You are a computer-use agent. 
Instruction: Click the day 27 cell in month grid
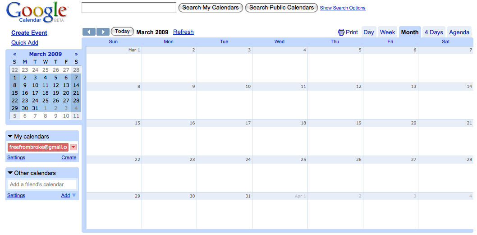(390, 174)
